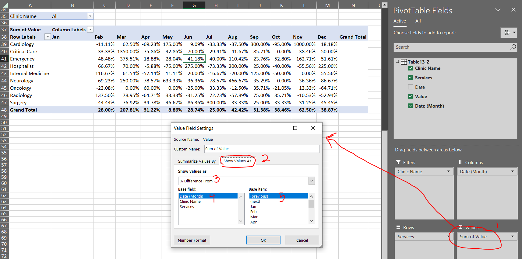Close the PivotTable Fields pane
The image size is (522, 259).
513,10
